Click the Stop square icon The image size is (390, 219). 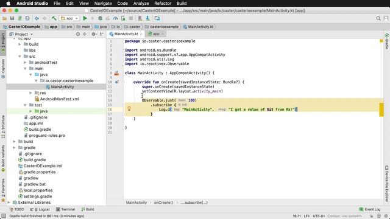(131, 18)
